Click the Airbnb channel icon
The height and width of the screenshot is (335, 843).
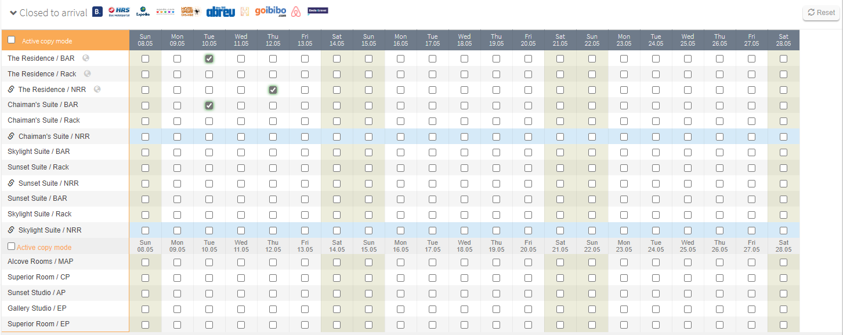tap(296, 12)
